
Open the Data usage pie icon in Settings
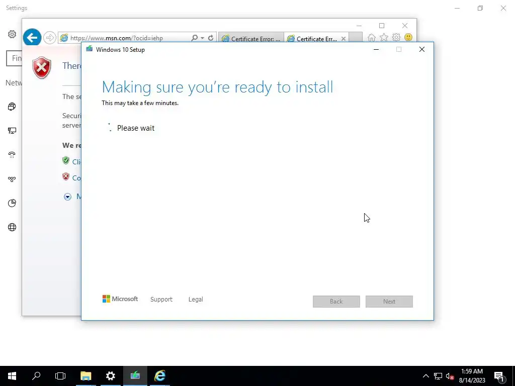(x=12, y=203)
